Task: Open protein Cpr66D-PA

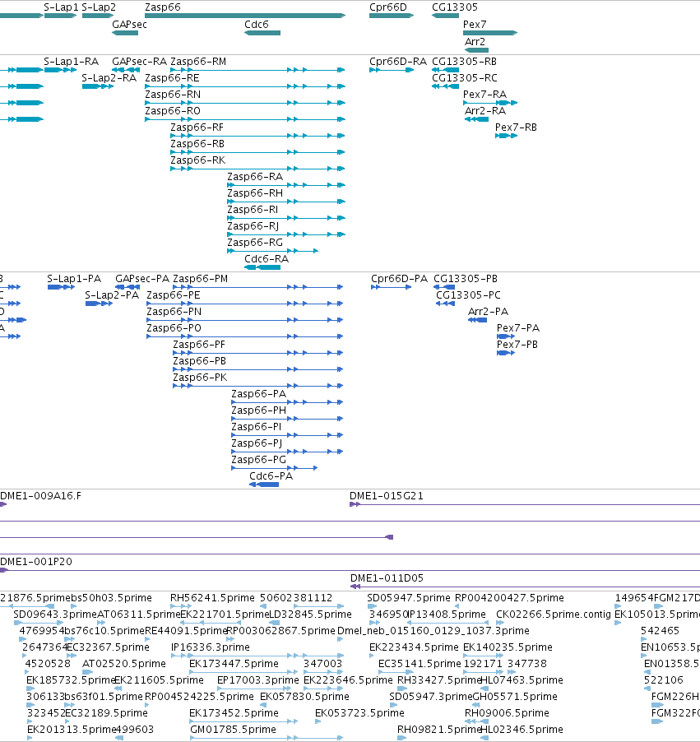Action: click(x=399, y=279)
